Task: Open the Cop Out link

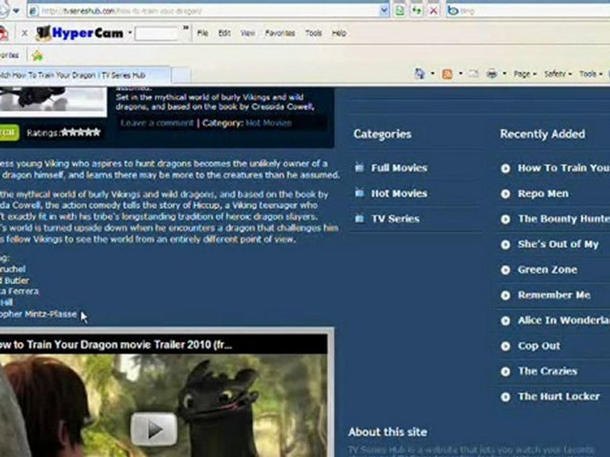Action: (539, 346)
